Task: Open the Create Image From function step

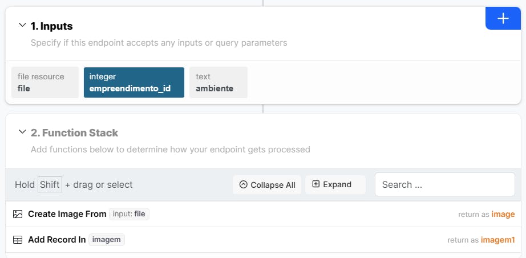Action: click(67, 214)
